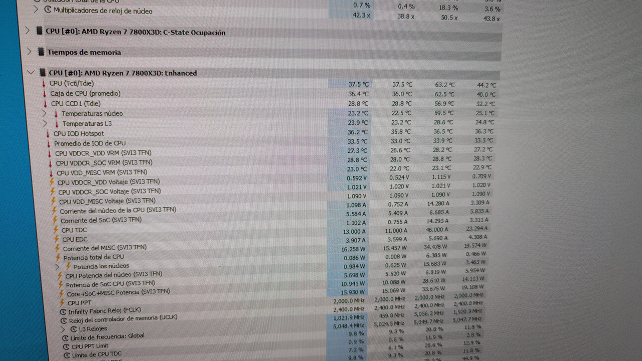Click clock icon beside CPU PPT Limit
The image size is (642, 361).
66,346
